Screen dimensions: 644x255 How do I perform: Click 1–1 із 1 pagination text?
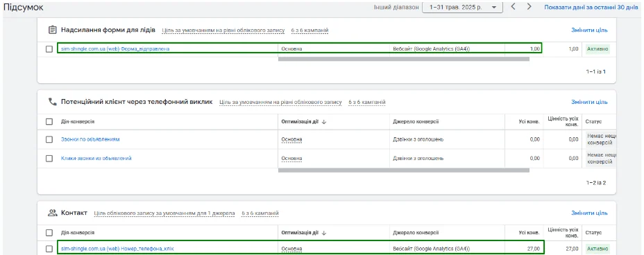595,72
